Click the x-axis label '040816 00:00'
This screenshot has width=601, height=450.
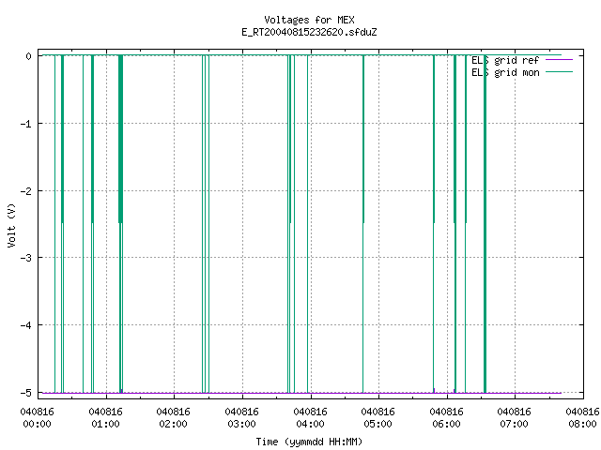point(38,418)
